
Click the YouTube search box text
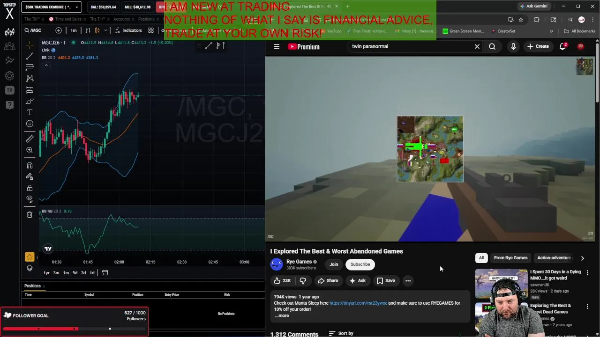click(370, 46)
